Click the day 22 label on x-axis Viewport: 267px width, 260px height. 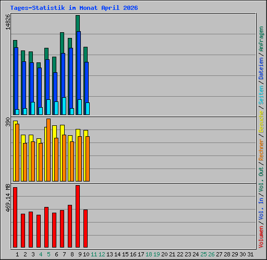[180, 254]
